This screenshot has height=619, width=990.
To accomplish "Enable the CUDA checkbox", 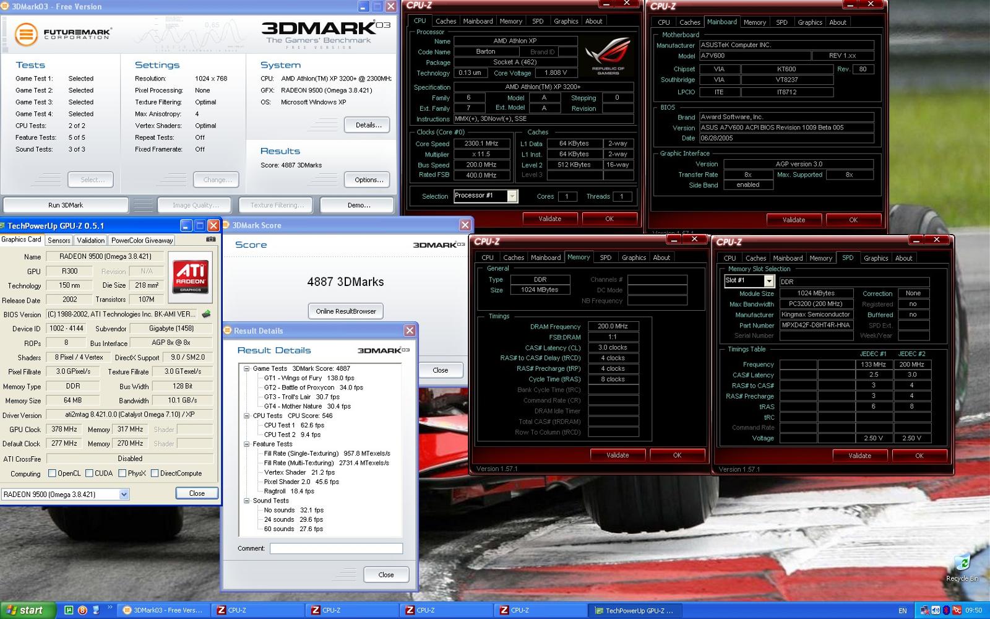I will [x=89, y=474].
